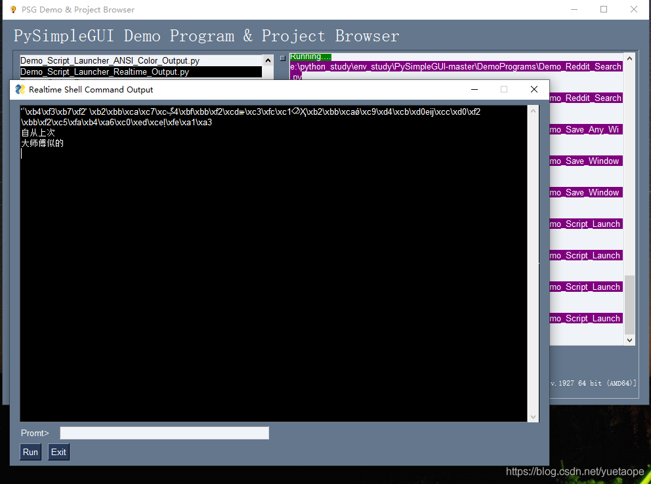Select Demo_Script_Launcher_ANSI_Color_Output.py in list
The height and width of the screenshot is (484, 651).
point(141,60)
